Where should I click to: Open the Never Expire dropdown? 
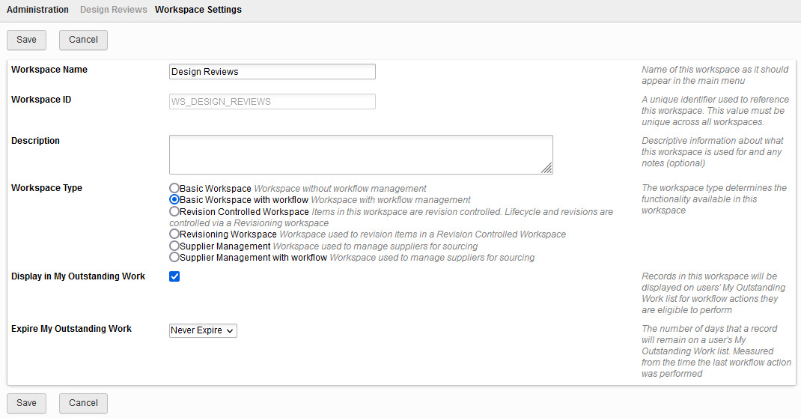coord(203,330)
